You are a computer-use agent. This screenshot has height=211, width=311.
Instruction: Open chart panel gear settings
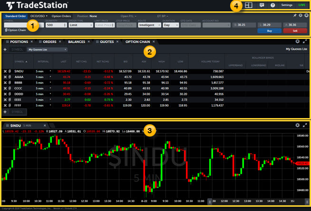298,125
